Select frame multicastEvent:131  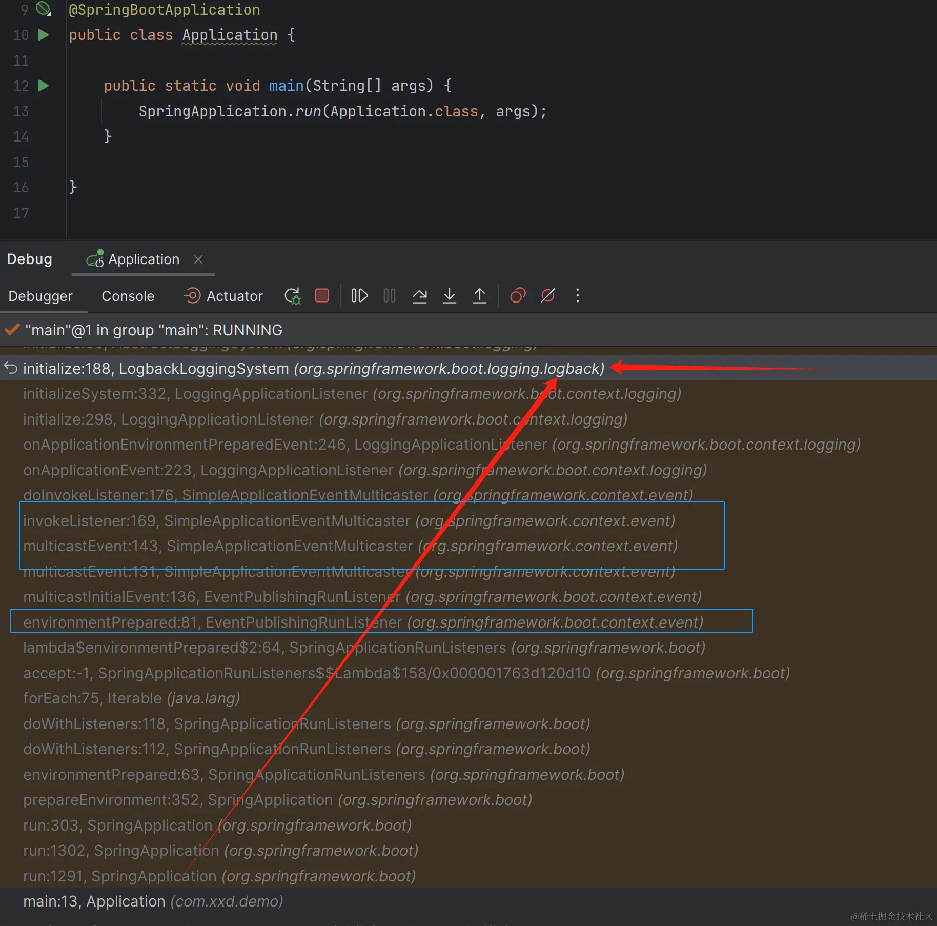(469, 572)
